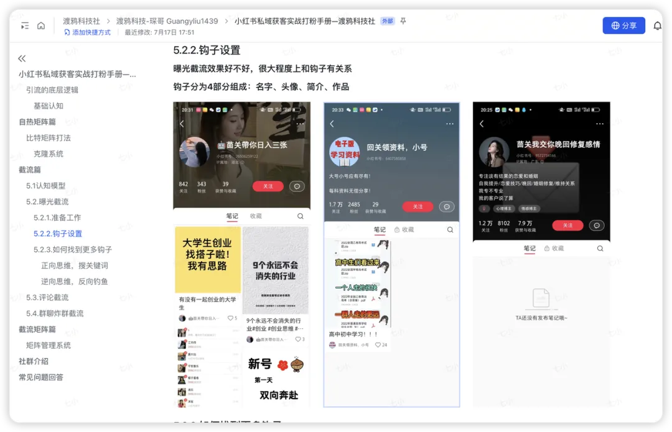Collapse the sidebar with double-chevron icon

point(22,58)
